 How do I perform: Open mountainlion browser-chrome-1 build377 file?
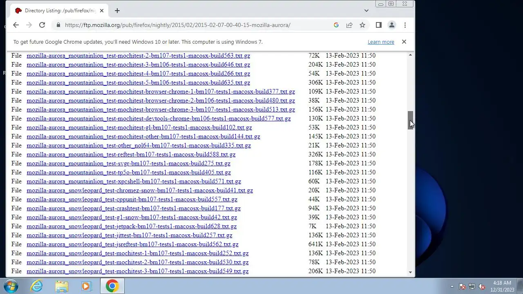[x=161, y=91]
